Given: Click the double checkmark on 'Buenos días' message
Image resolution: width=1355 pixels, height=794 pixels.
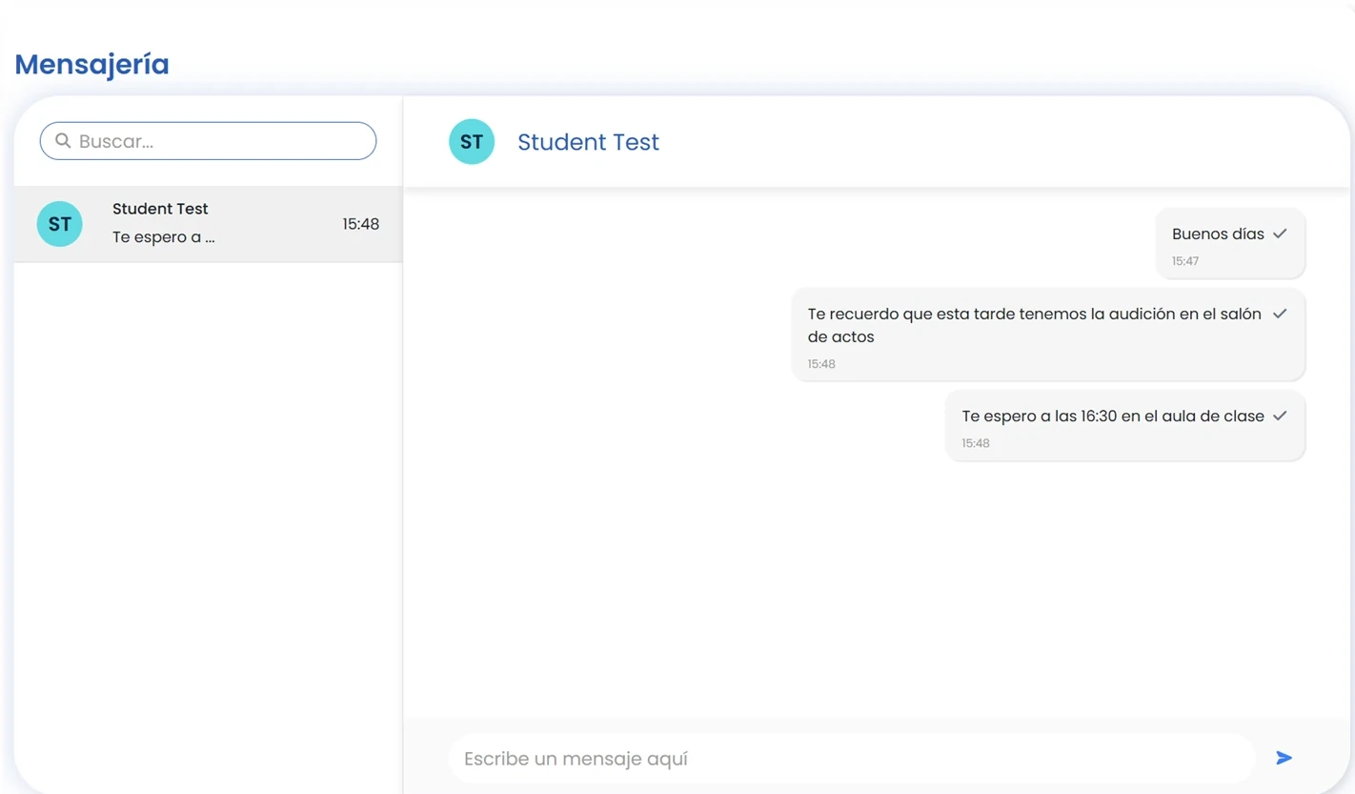Looking at the screenshot, I should pyautogui.click(x=1280, y=233).
